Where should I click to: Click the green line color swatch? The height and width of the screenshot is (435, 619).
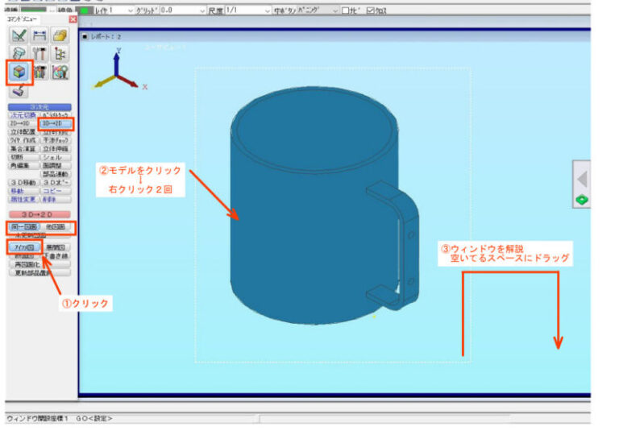point(84,10)
